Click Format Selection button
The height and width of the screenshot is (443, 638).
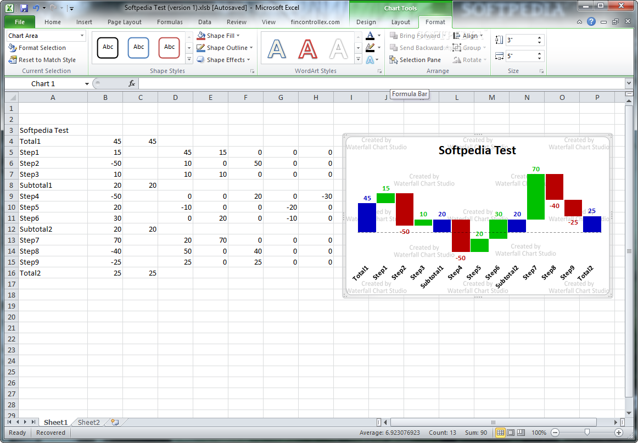(37, 48)
